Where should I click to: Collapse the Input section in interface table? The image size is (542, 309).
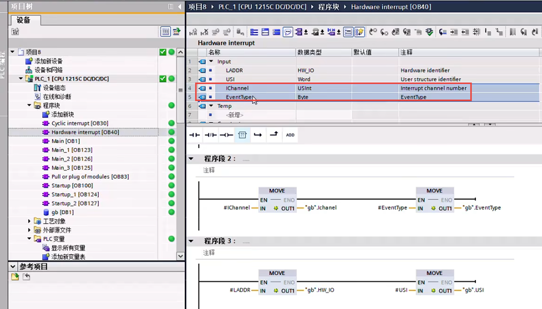pos(211,61)
